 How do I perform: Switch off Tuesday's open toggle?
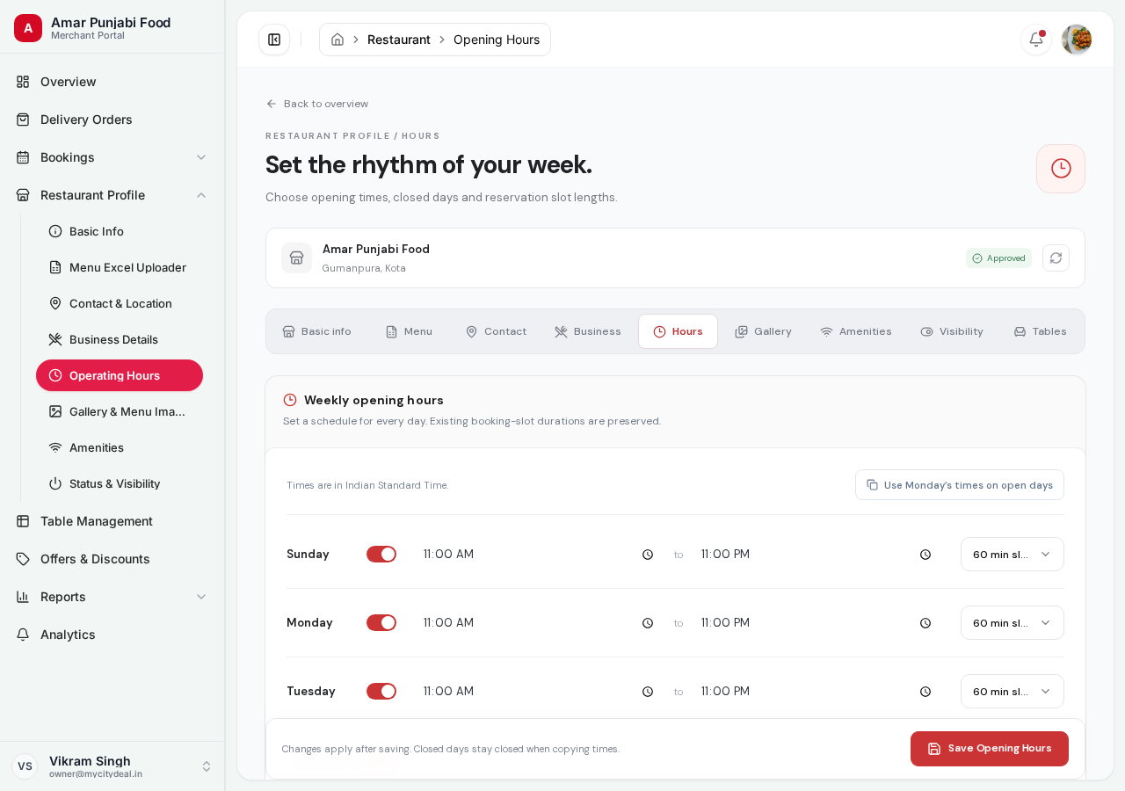381,692
